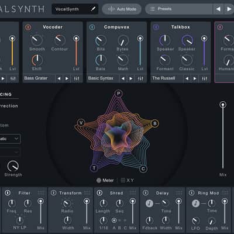Toggle Compuvox module power button
This screenshot has height=234, width=234.
click(x=92, y=27)
